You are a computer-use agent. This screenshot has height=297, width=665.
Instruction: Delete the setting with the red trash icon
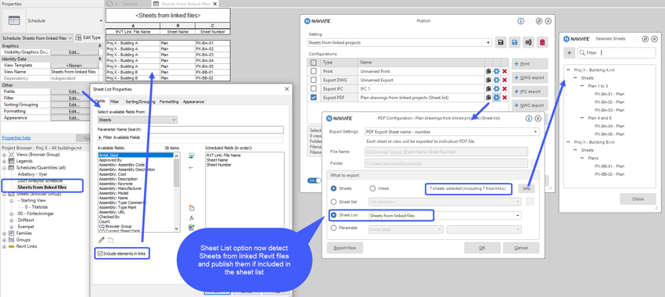542,42
